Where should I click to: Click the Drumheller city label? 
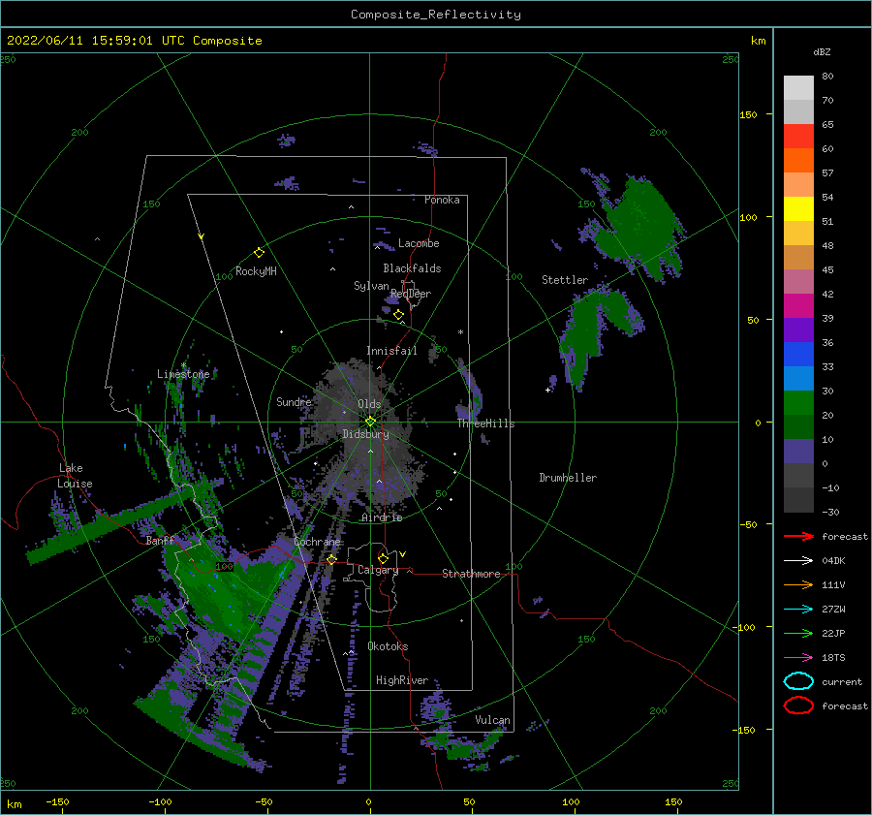coord(568,478)
